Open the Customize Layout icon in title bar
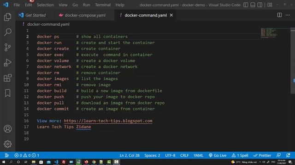This screenshot has width=295, height=165. pos(270,5)
